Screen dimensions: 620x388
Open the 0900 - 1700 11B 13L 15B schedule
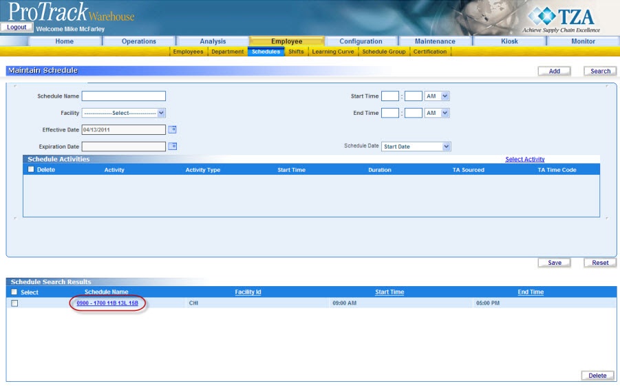click(107, 303)
